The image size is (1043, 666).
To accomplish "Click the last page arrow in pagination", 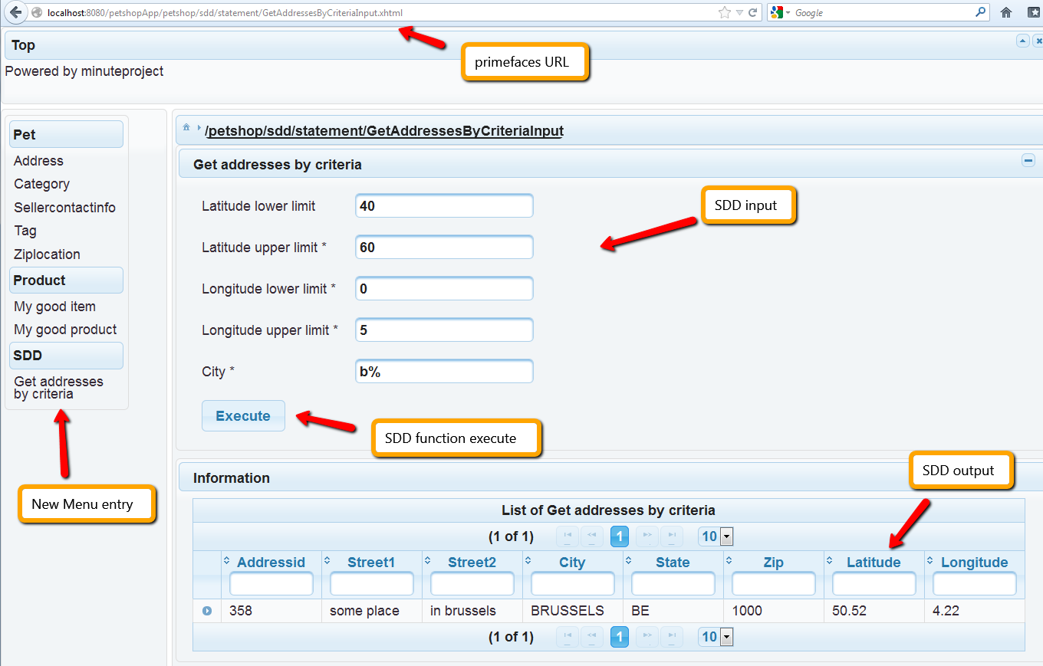I will (672, 536).
